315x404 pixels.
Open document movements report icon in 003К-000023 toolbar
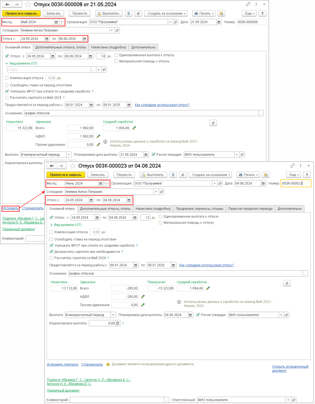173,175
